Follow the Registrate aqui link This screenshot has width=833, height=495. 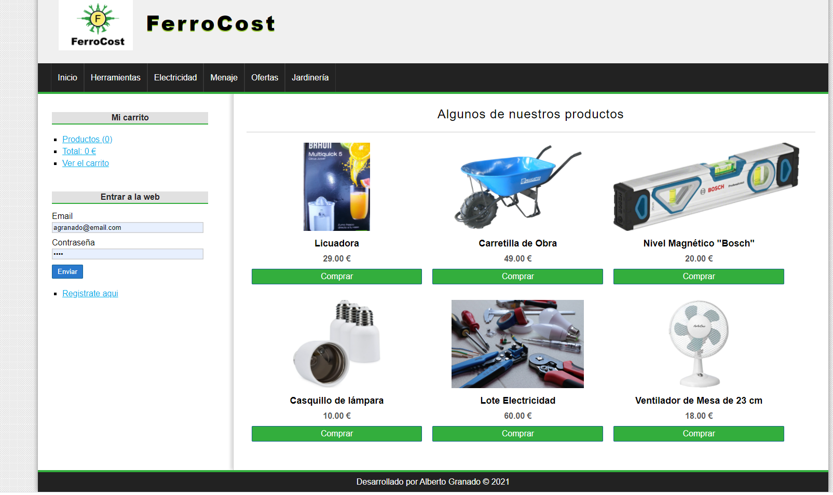coord(90,293)
